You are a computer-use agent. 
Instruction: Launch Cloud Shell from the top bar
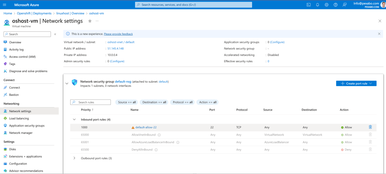click(x=308, y=5)
